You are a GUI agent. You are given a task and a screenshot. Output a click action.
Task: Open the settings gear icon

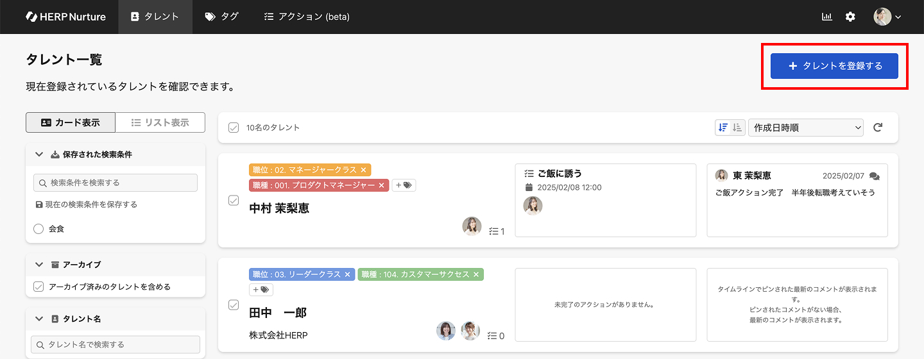tap(850, 17)
